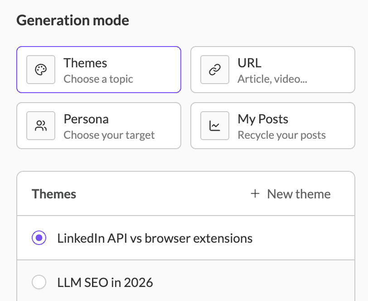Click the LinkedIn API vs browser extensions label
Screen dimensions: 368x301
pos(155,238)
